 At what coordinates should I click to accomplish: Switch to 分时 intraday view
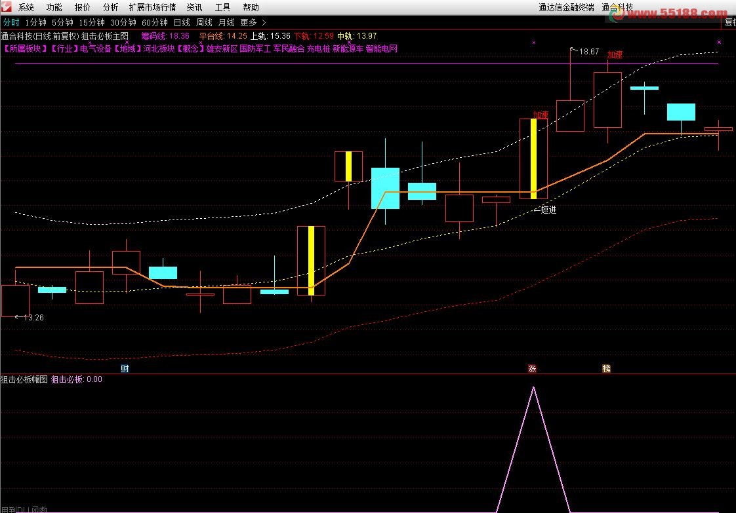(11, 22)
